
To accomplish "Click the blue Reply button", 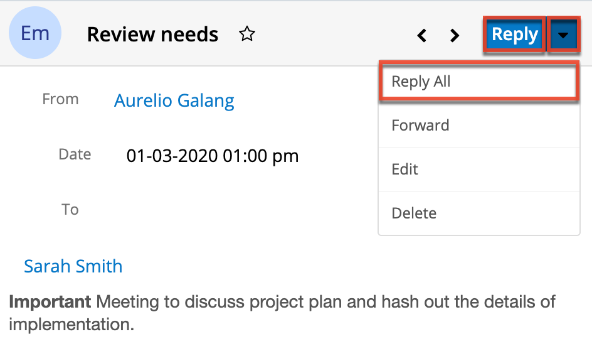I will click(514, 35).
